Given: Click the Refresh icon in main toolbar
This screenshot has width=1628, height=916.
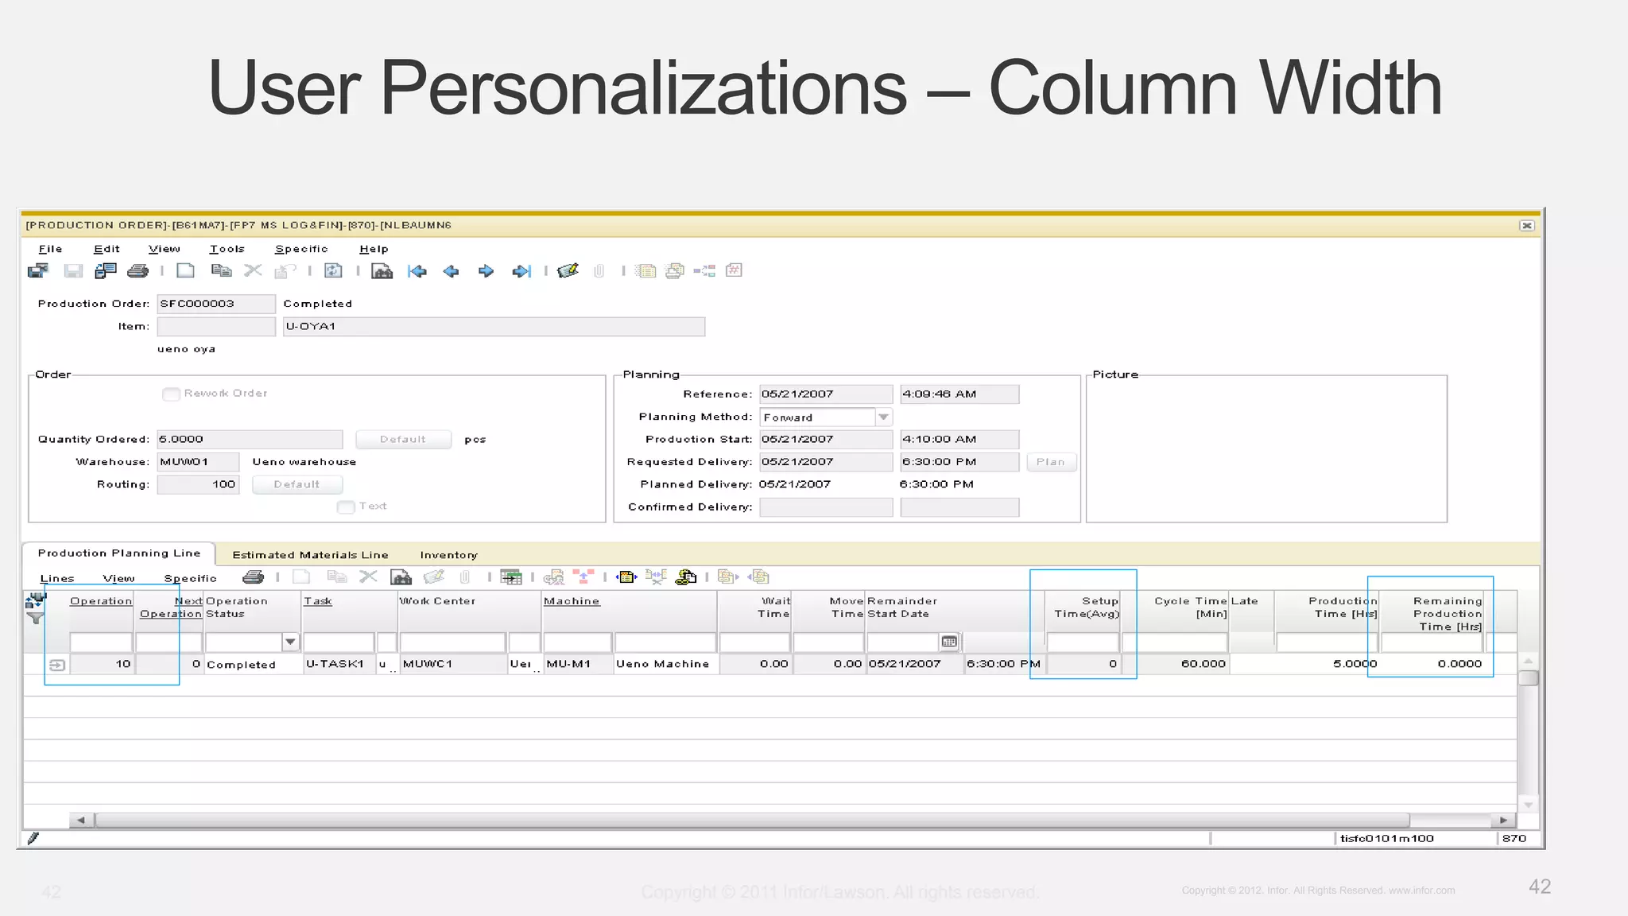Looking at the screenshot, I should pyautogui.click(x=333, y=271).
